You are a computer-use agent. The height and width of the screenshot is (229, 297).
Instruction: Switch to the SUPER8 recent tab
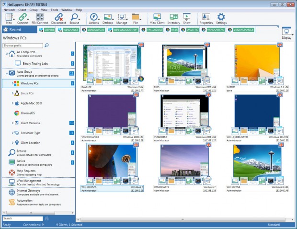[47, 30]
